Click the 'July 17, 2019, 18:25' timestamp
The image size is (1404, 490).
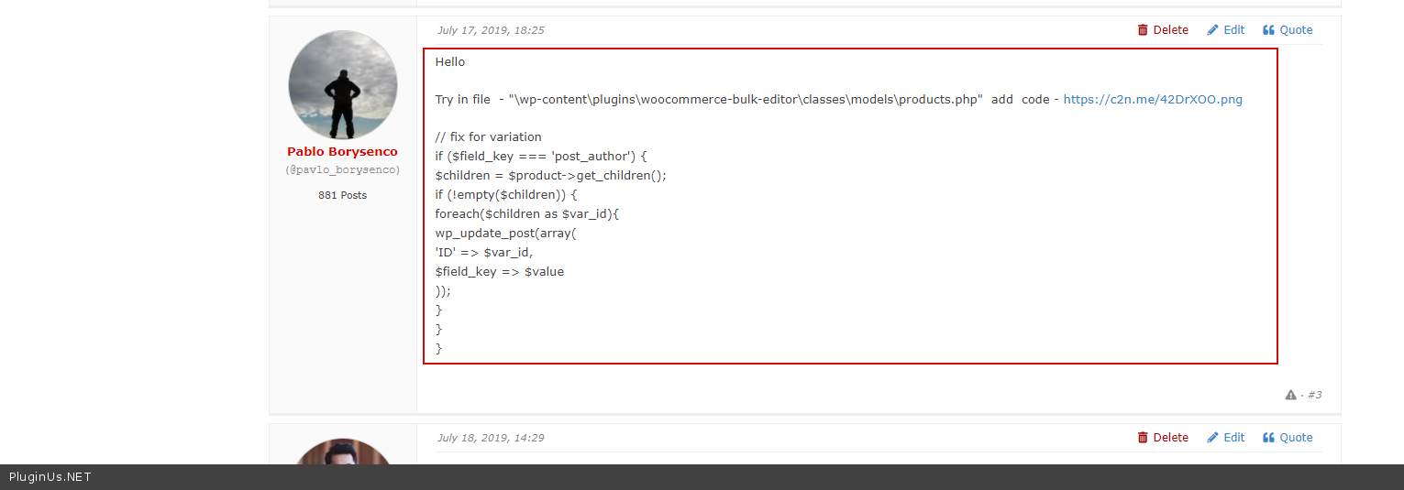pyautogui.click(x=491, y=30)
